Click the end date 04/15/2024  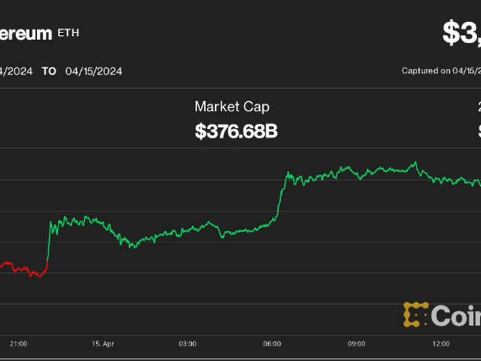pyautogui.click(x=94, y=71)
